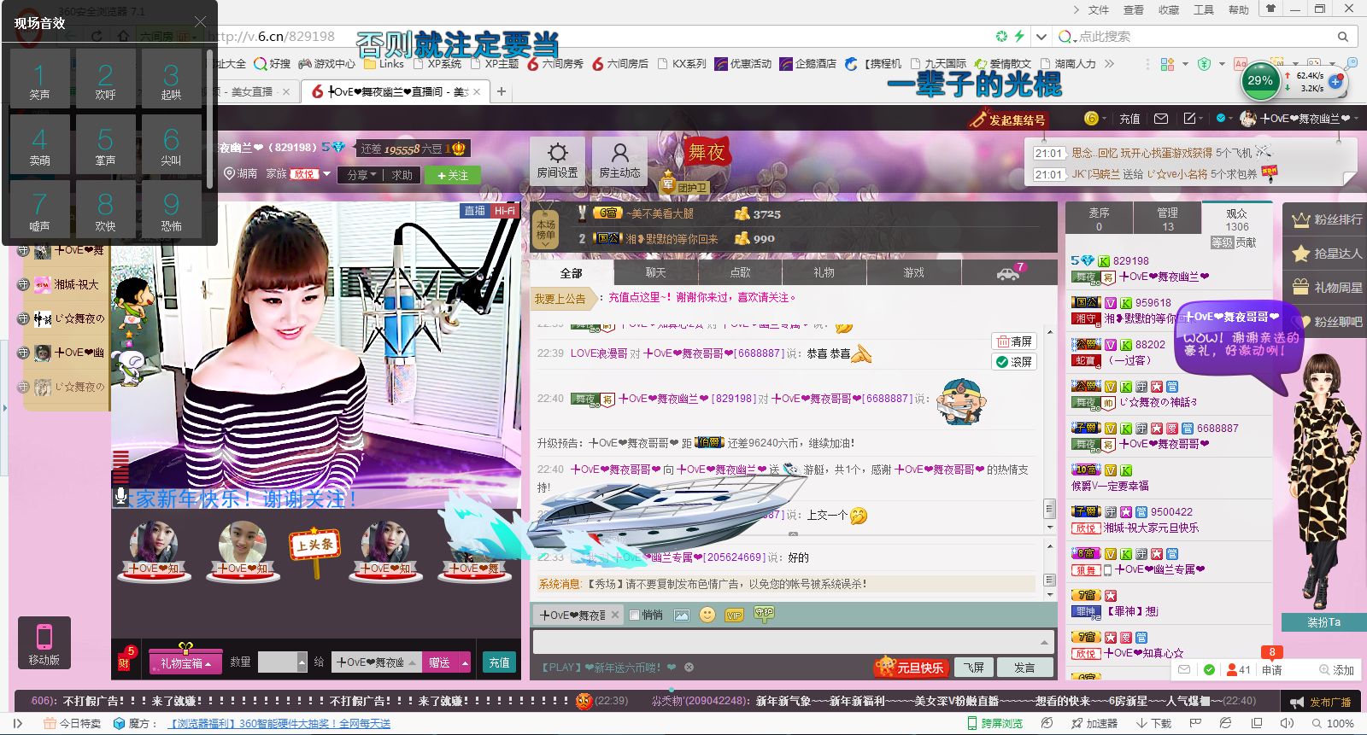Click the car tab icon with badge 7
1367x735 pixels.
click(x=1008, y=273)
